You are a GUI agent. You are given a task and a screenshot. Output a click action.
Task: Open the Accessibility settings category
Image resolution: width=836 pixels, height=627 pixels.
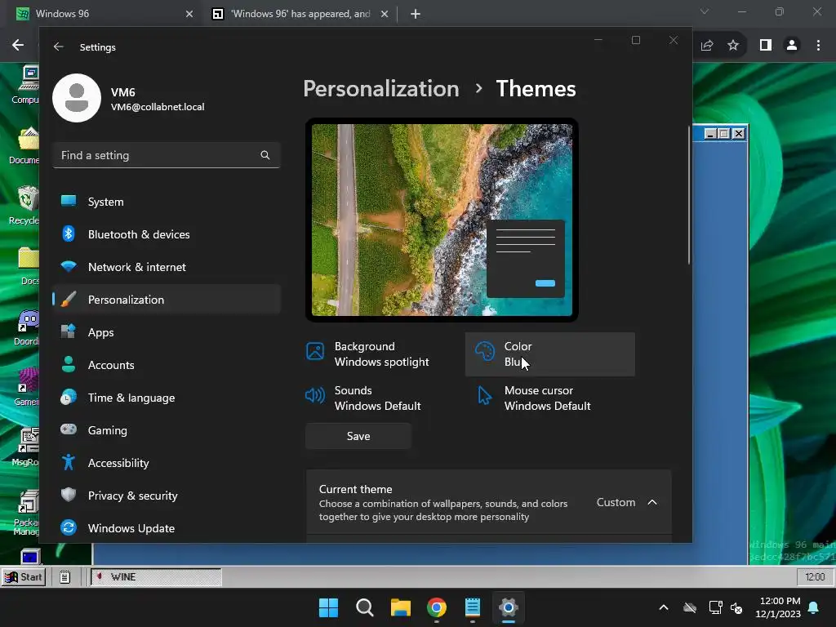167,463
